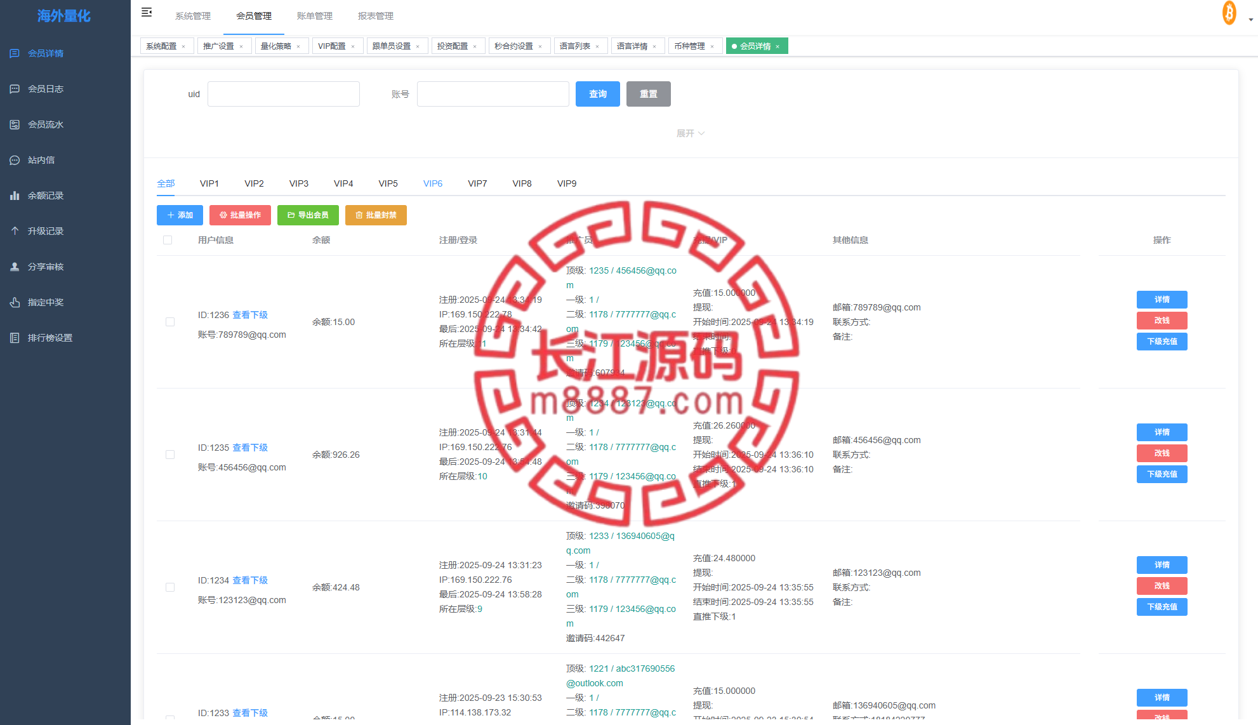1258x725 pixels.
Task: Close the 跟单员设置 tab
Action: 418,46
